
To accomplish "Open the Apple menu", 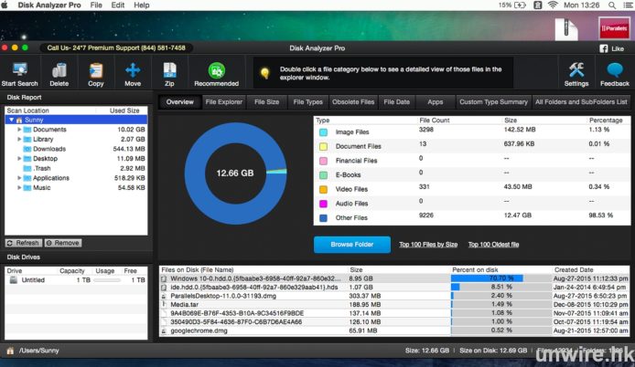I will (x=5, y=5).
